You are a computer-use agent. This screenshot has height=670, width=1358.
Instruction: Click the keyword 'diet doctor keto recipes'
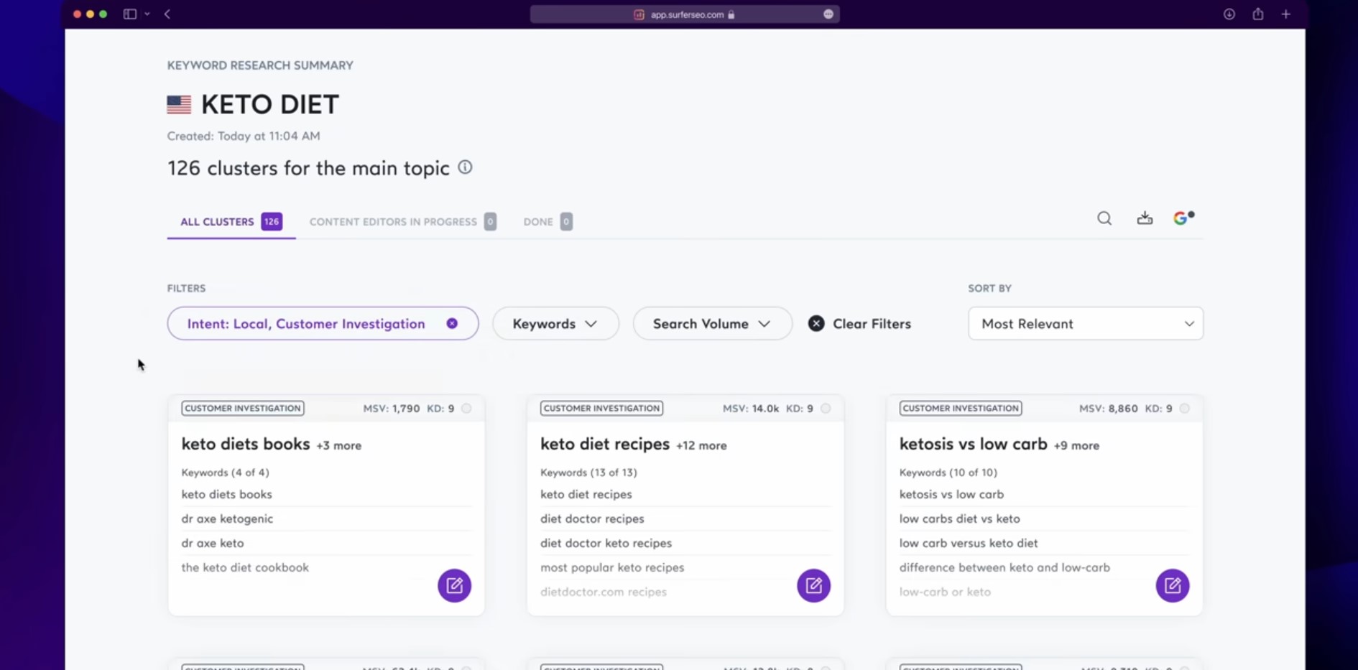(x=606, y=543)
